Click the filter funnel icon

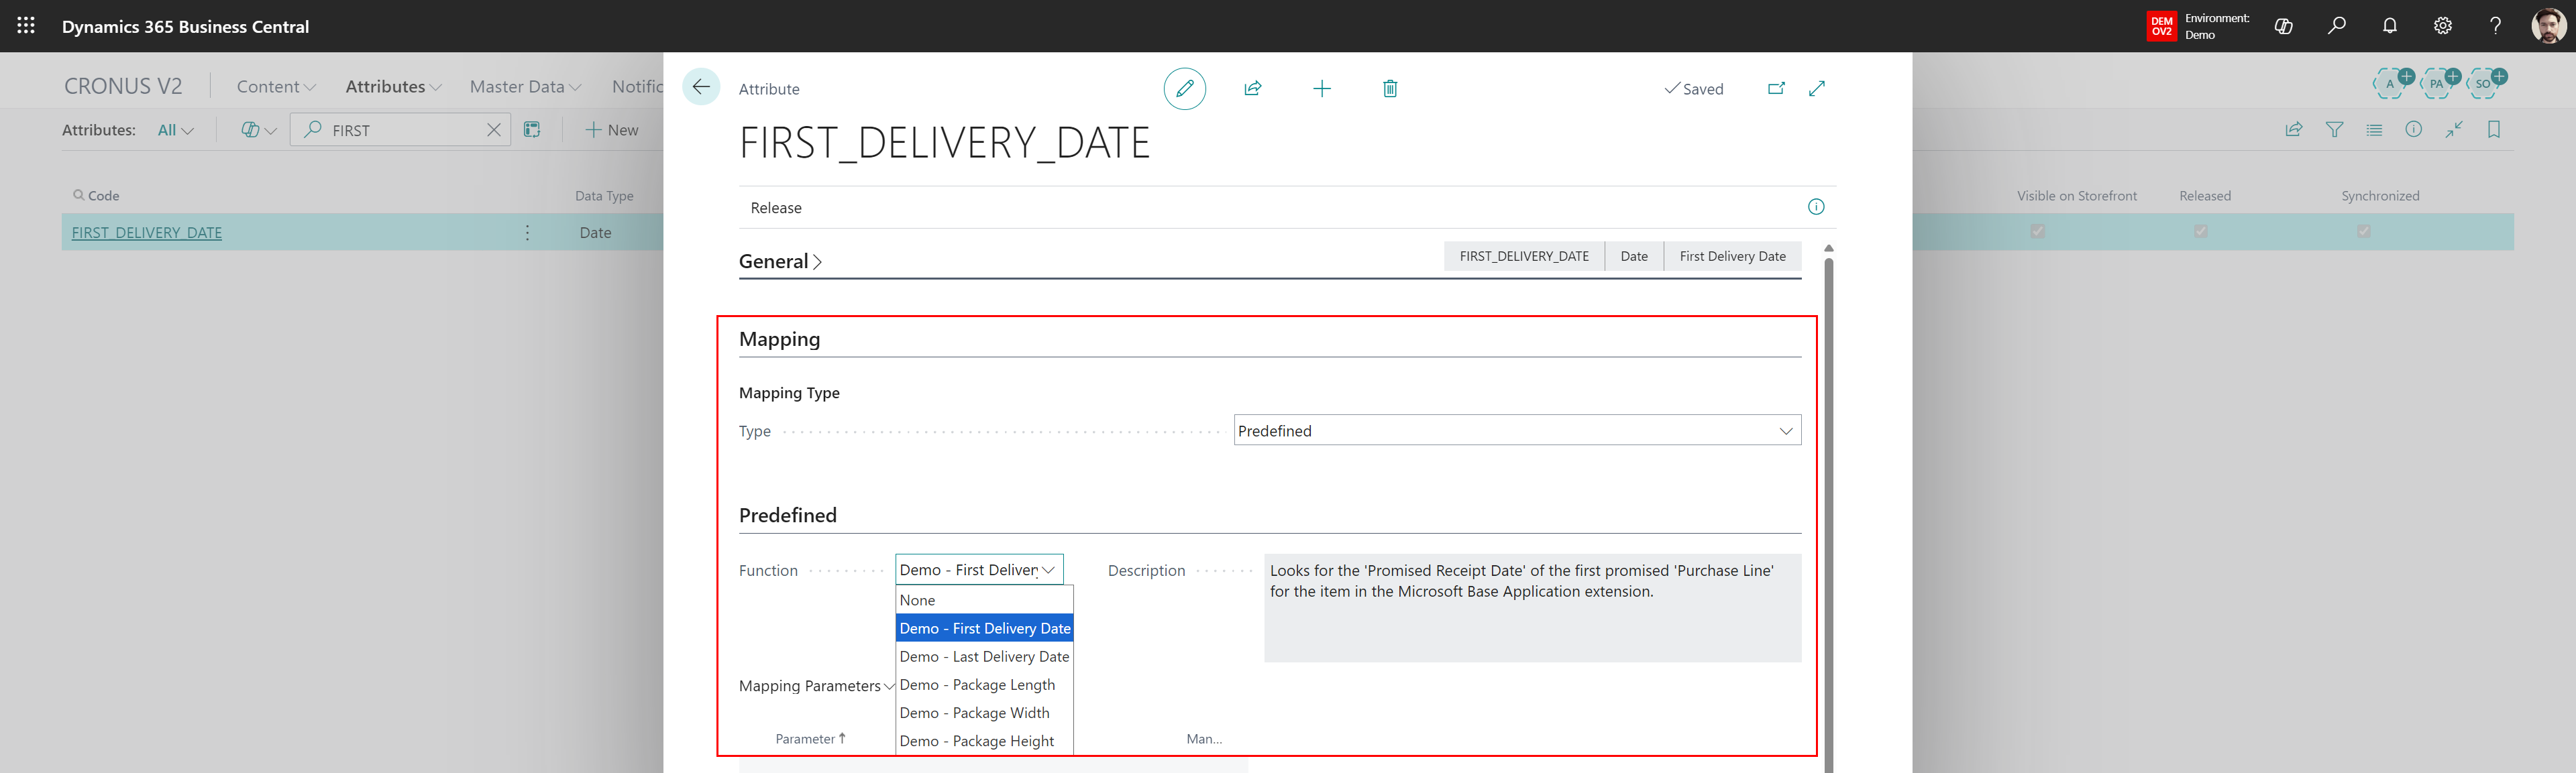(x=2334, y=130)
